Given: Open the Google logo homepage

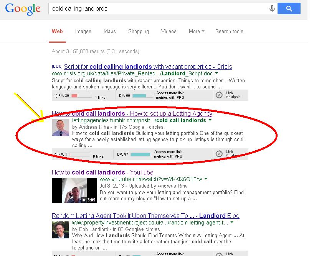Looking at the screenshot, I should [23, 9].
